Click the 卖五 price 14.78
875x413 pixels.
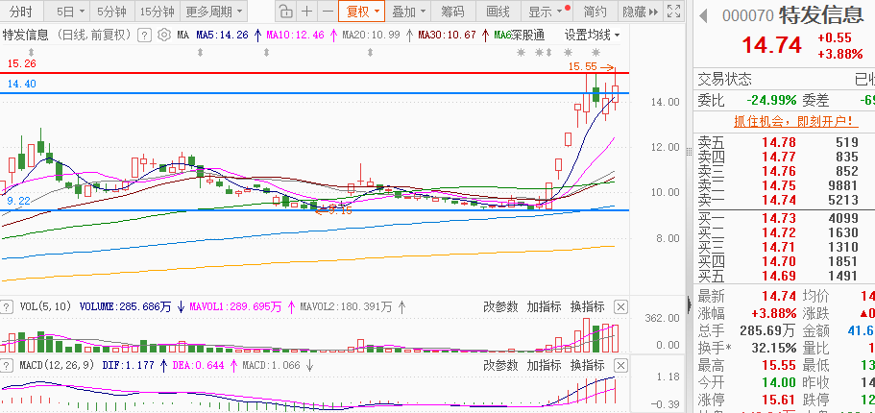click(779, 142)
